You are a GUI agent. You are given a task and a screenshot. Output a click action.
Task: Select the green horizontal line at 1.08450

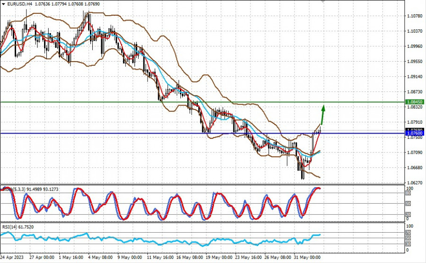click(203, 102)
